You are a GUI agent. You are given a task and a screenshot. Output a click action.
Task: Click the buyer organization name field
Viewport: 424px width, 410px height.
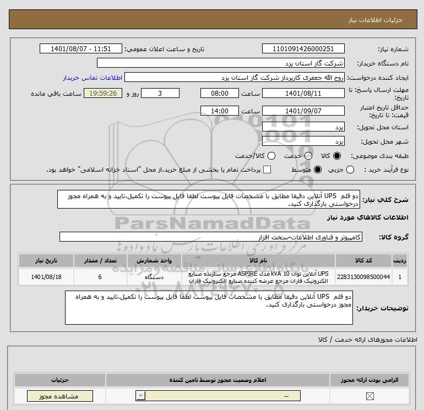click(221, 63)
